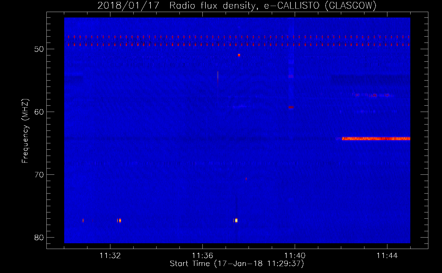Click the 70 MHz y-axis tick label
Viewport: 442px width, 273px height.
39,175
